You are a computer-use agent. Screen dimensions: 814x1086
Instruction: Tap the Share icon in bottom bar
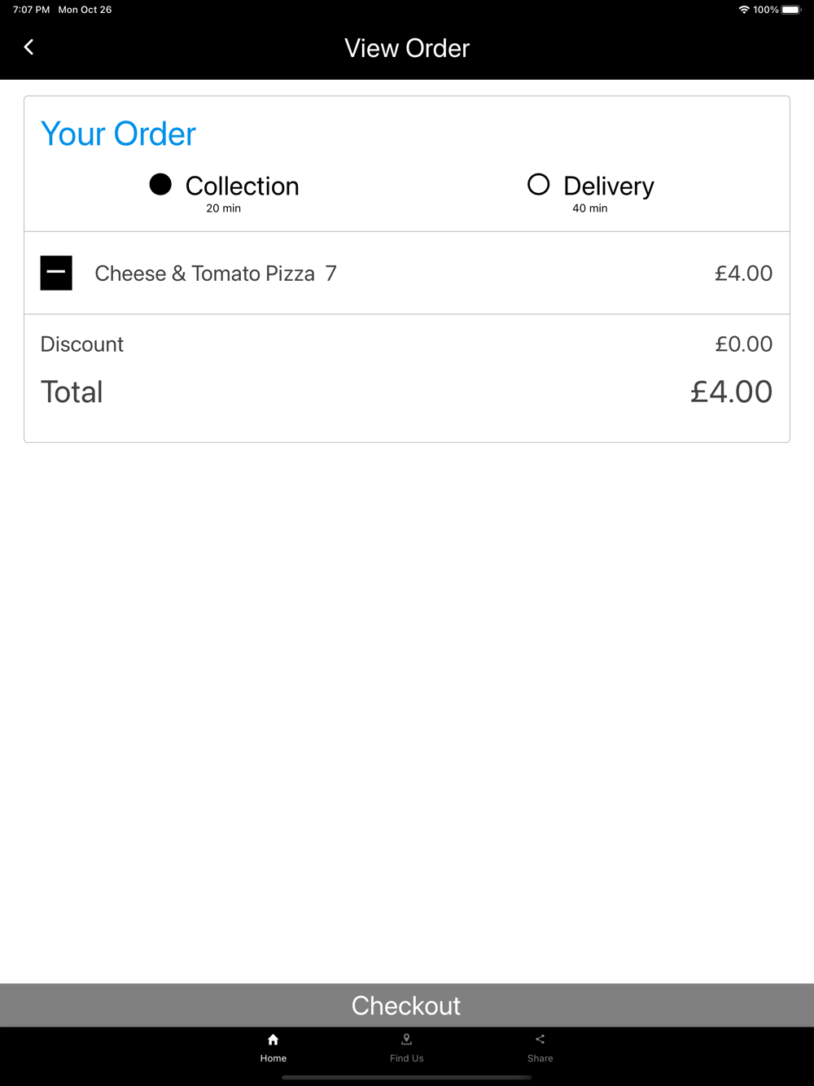[x=540, y=1040]
